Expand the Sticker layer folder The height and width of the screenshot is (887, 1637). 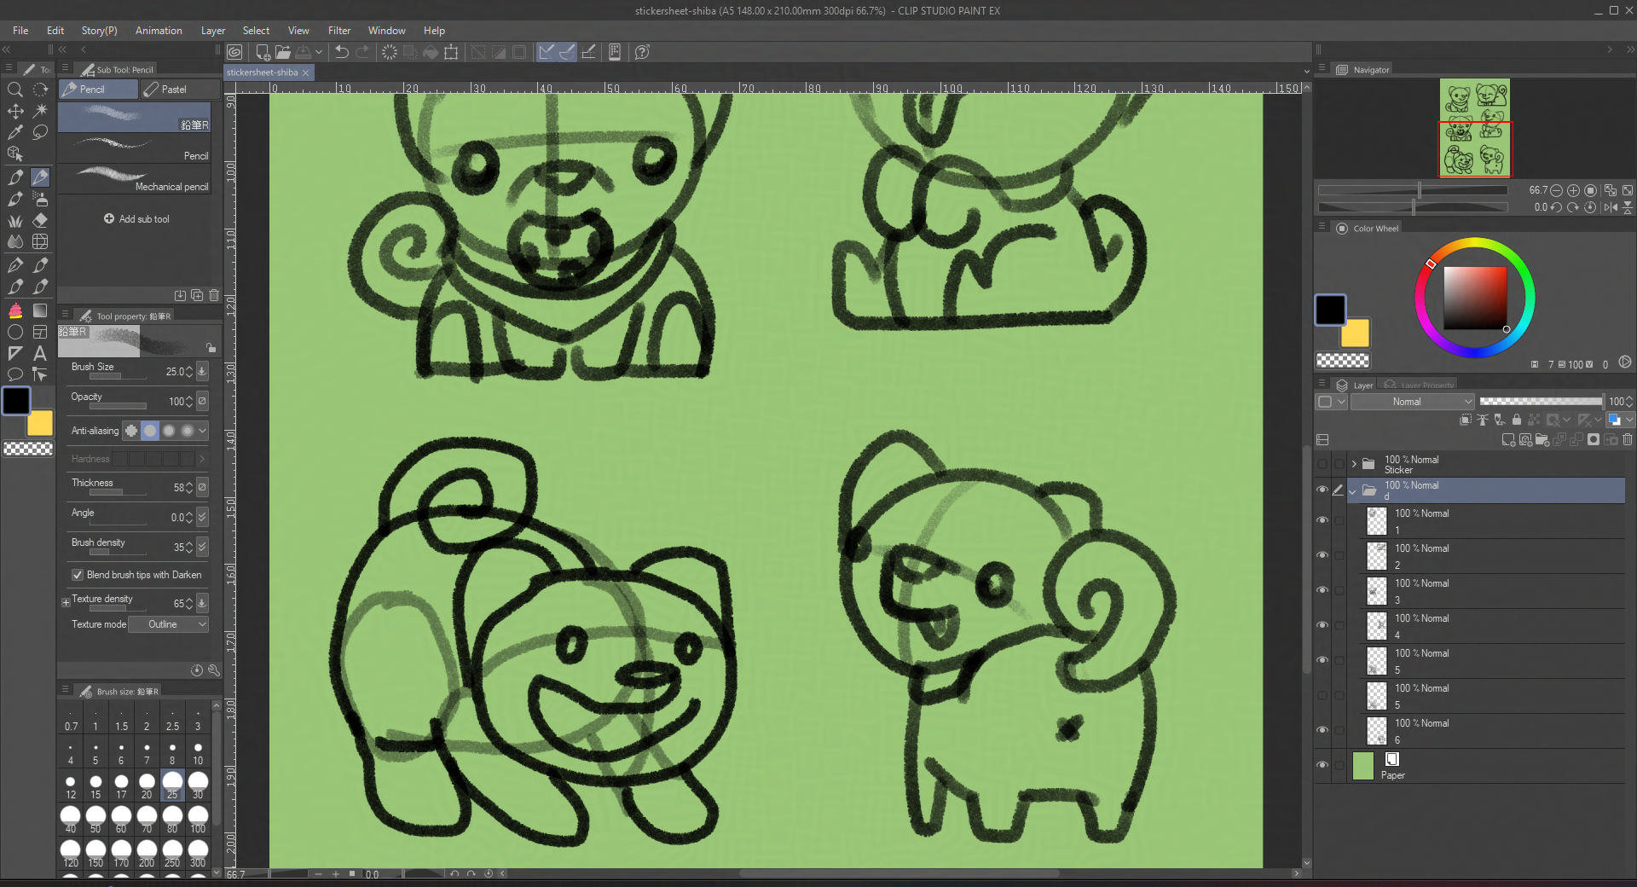pos(1354,464)
